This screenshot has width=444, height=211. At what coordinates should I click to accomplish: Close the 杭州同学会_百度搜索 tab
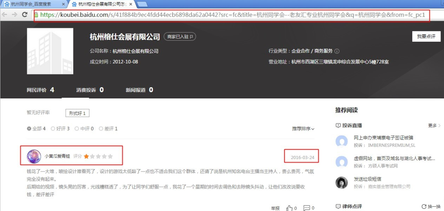pos(64,4)
